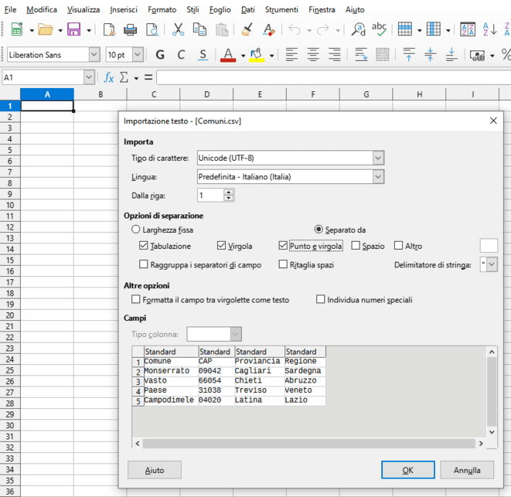511x497 pixels.
Task: Select the Larghezza fissa radio button
Action: coord(136,230)
